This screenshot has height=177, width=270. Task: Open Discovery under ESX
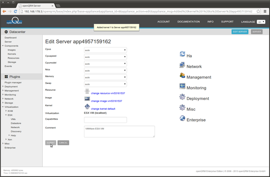(x=16, y=131)
